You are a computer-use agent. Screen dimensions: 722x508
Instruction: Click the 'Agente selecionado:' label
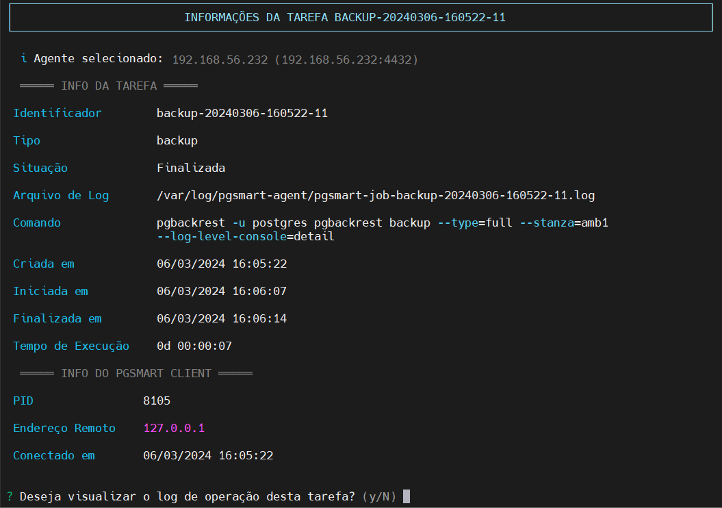98,58
